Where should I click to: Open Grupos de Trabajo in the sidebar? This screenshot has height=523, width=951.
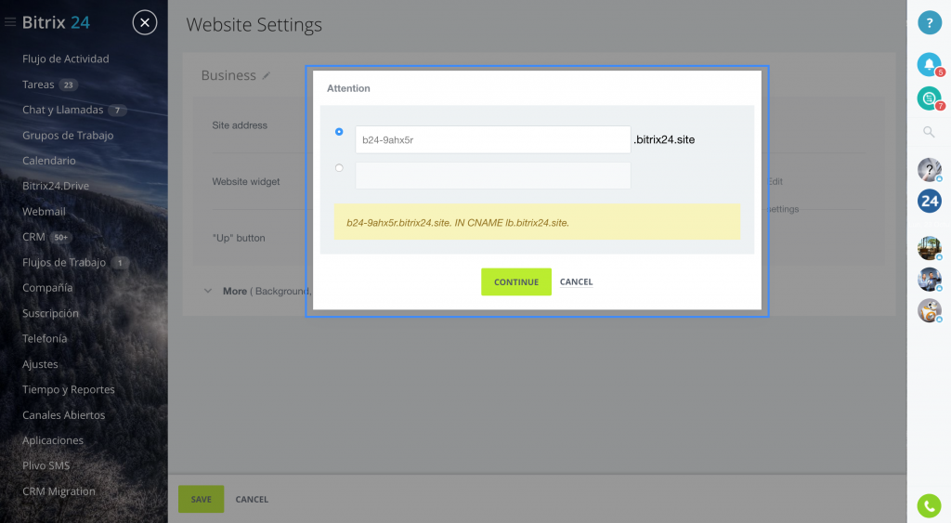pos(68,136)
